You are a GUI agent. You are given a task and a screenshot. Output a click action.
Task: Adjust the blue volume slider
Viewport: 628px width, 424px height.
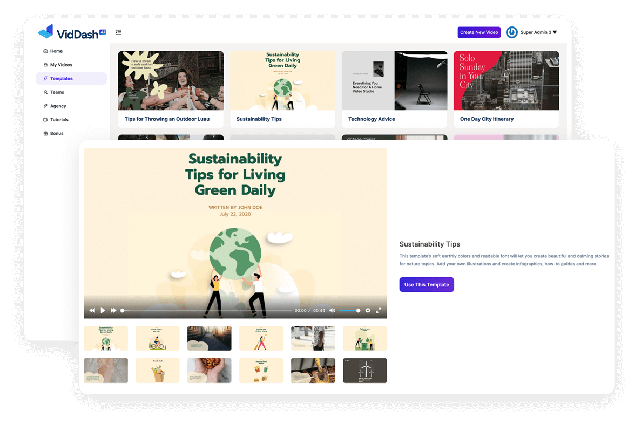coord(350,310)
